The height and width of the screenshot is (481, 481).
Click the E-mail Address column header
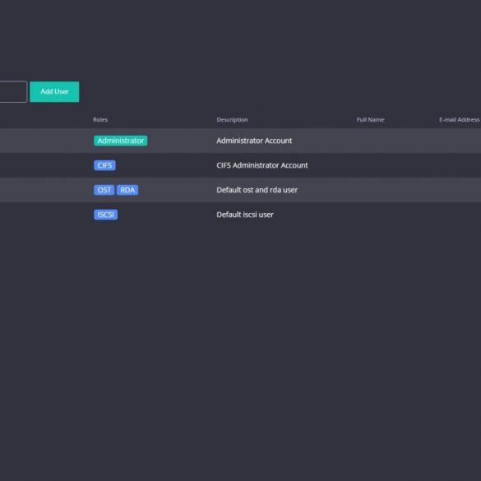pos(459,120)
